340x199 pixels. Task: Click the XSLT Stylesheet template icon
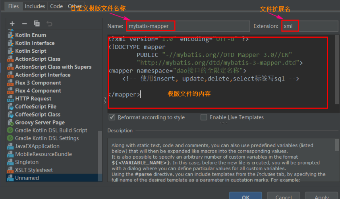[10, 170]
